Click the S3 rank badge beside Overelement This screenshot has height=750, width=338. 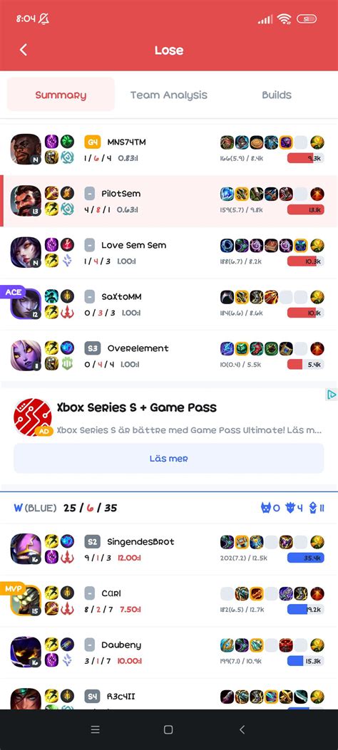[x=93, y=348]
